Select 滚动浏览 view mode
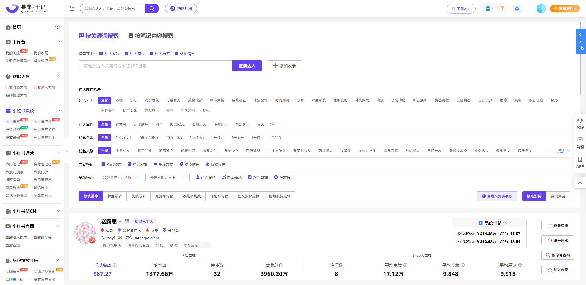 coord(534,196)
